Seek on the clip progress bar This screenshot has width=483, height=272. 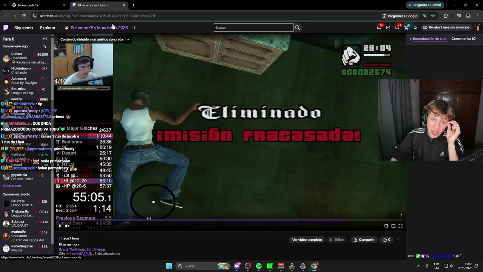point(230,220)
